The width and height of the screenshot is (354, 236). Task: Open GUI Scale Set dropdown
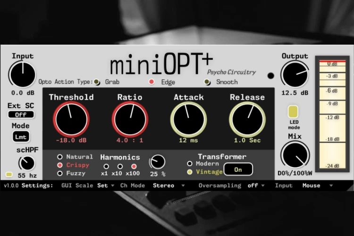[x=106, y=185]
